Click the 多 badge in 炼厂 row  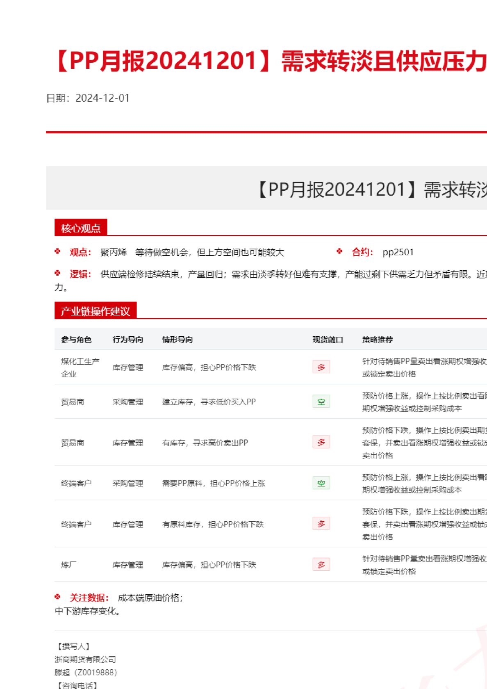point(321,564)
